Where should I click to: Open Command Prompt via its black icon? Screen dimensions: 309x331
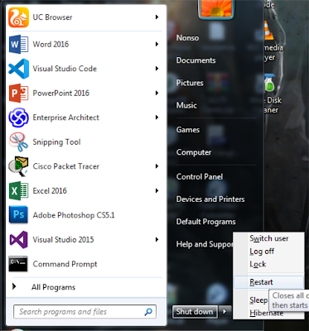pyautogui.click(x=18, y=264)
